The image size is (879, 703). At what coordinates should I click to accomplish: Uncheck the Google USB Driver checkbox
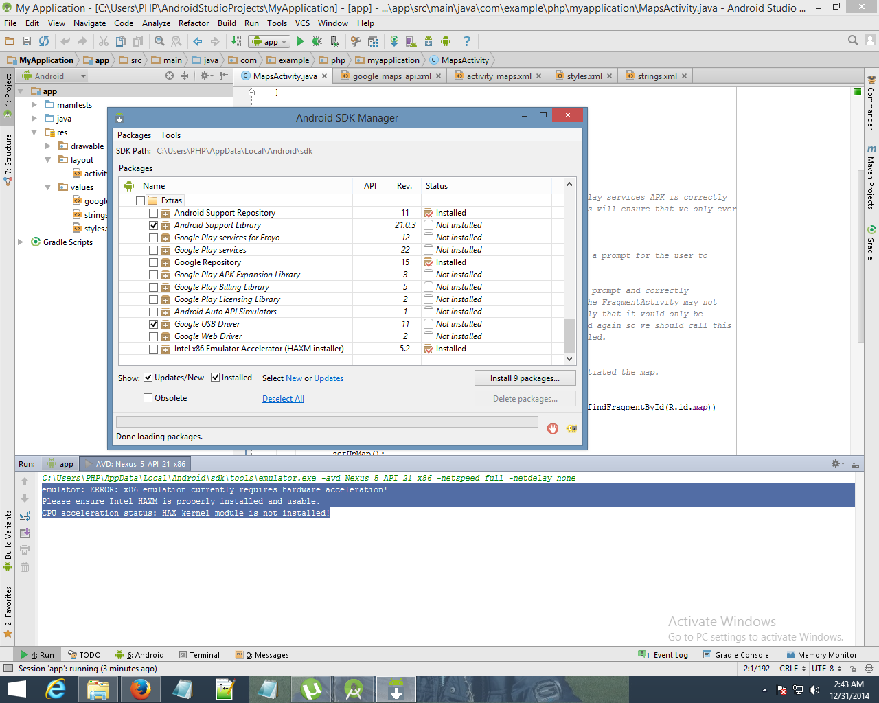(154, 324)
